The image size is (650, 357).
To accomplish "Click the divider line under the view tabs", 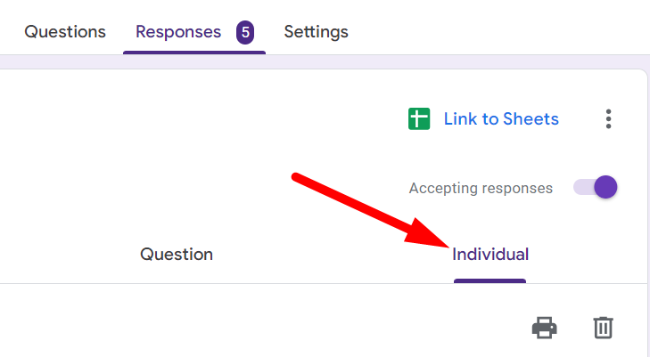I will [267, 284].
